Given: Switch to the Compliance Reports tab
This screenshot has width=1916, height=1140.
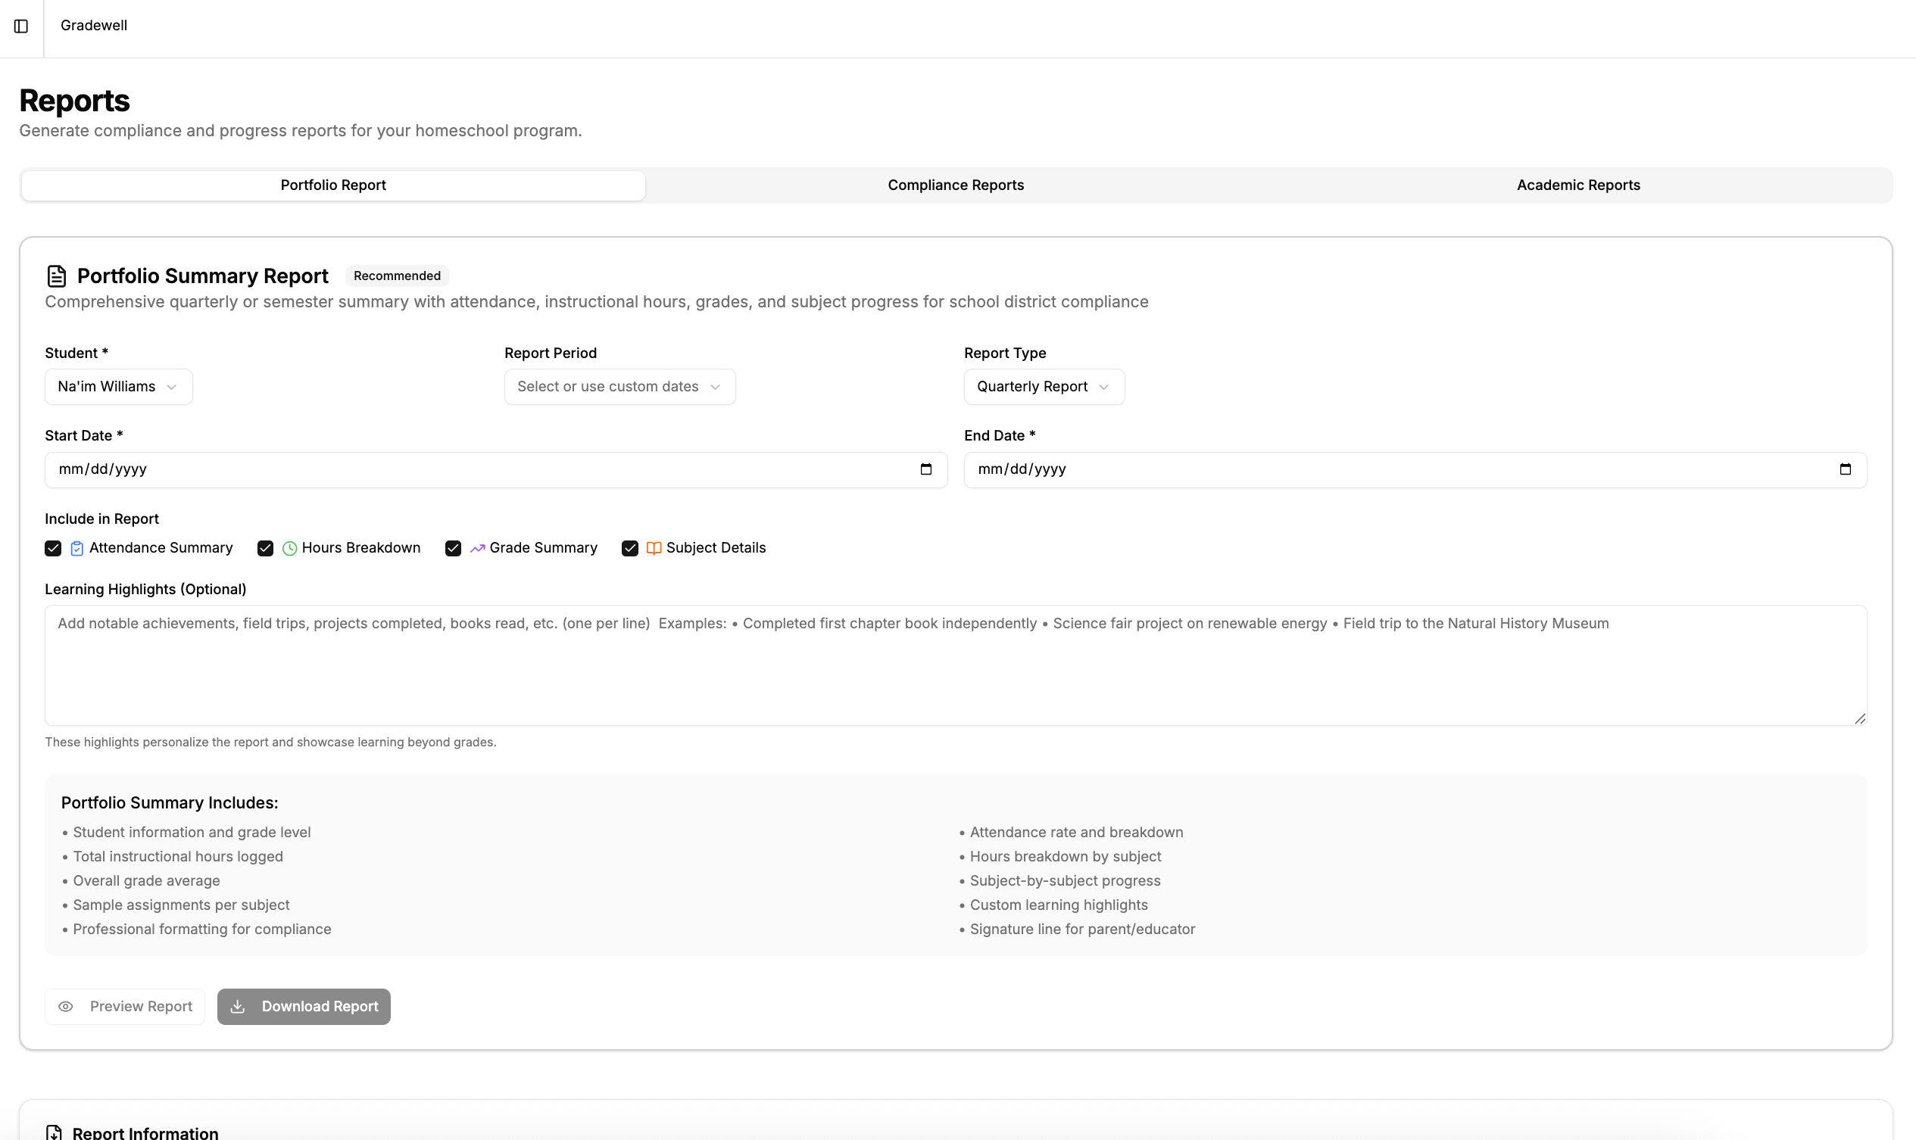Looking at the screenshot, I should (x=955, y=185).
